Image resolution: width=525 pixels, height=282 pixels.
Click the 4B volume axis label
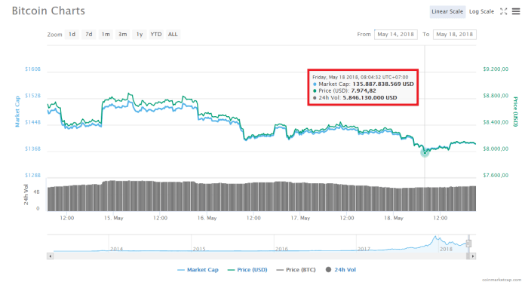[36, 192]
